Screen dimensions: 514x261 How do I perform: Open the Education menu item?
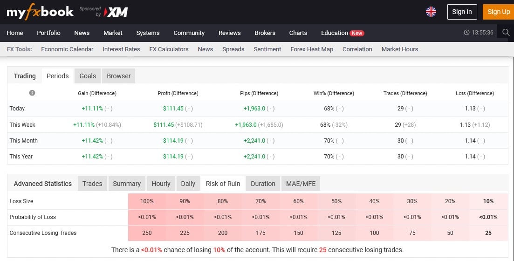[334, 33]
